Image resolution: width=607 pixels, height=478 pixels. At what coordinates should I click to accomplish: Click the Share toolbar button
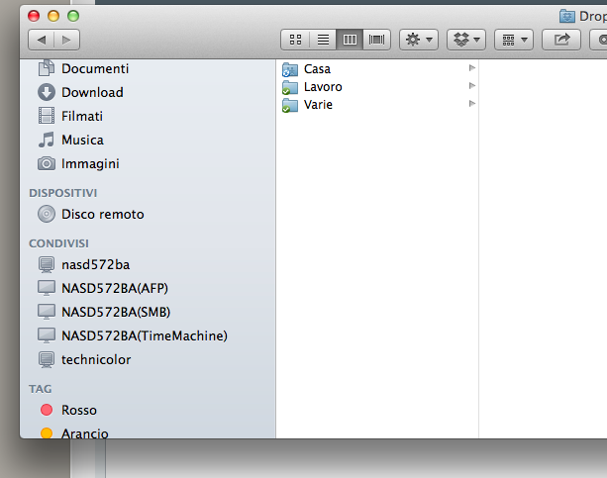(x=561, y=40)
